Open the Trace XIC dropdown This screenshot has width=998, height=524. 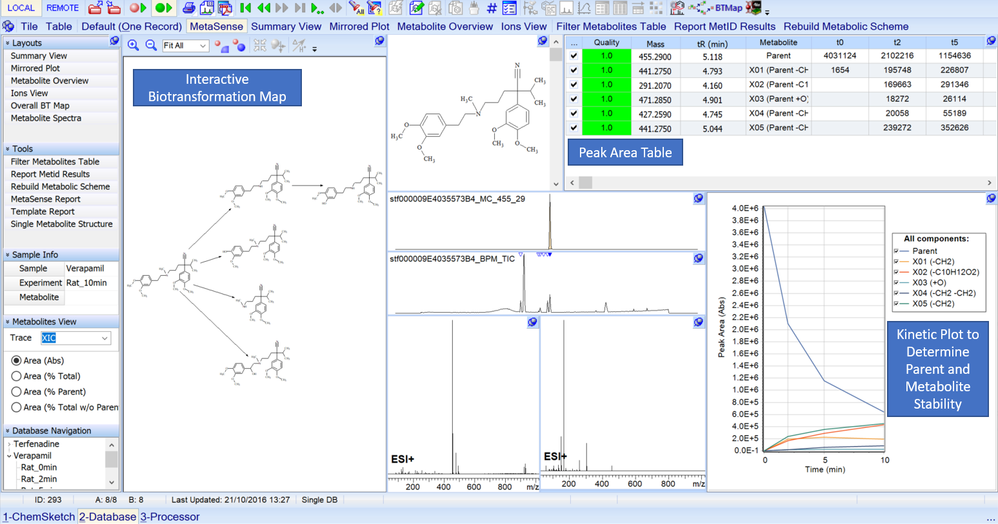105,338
